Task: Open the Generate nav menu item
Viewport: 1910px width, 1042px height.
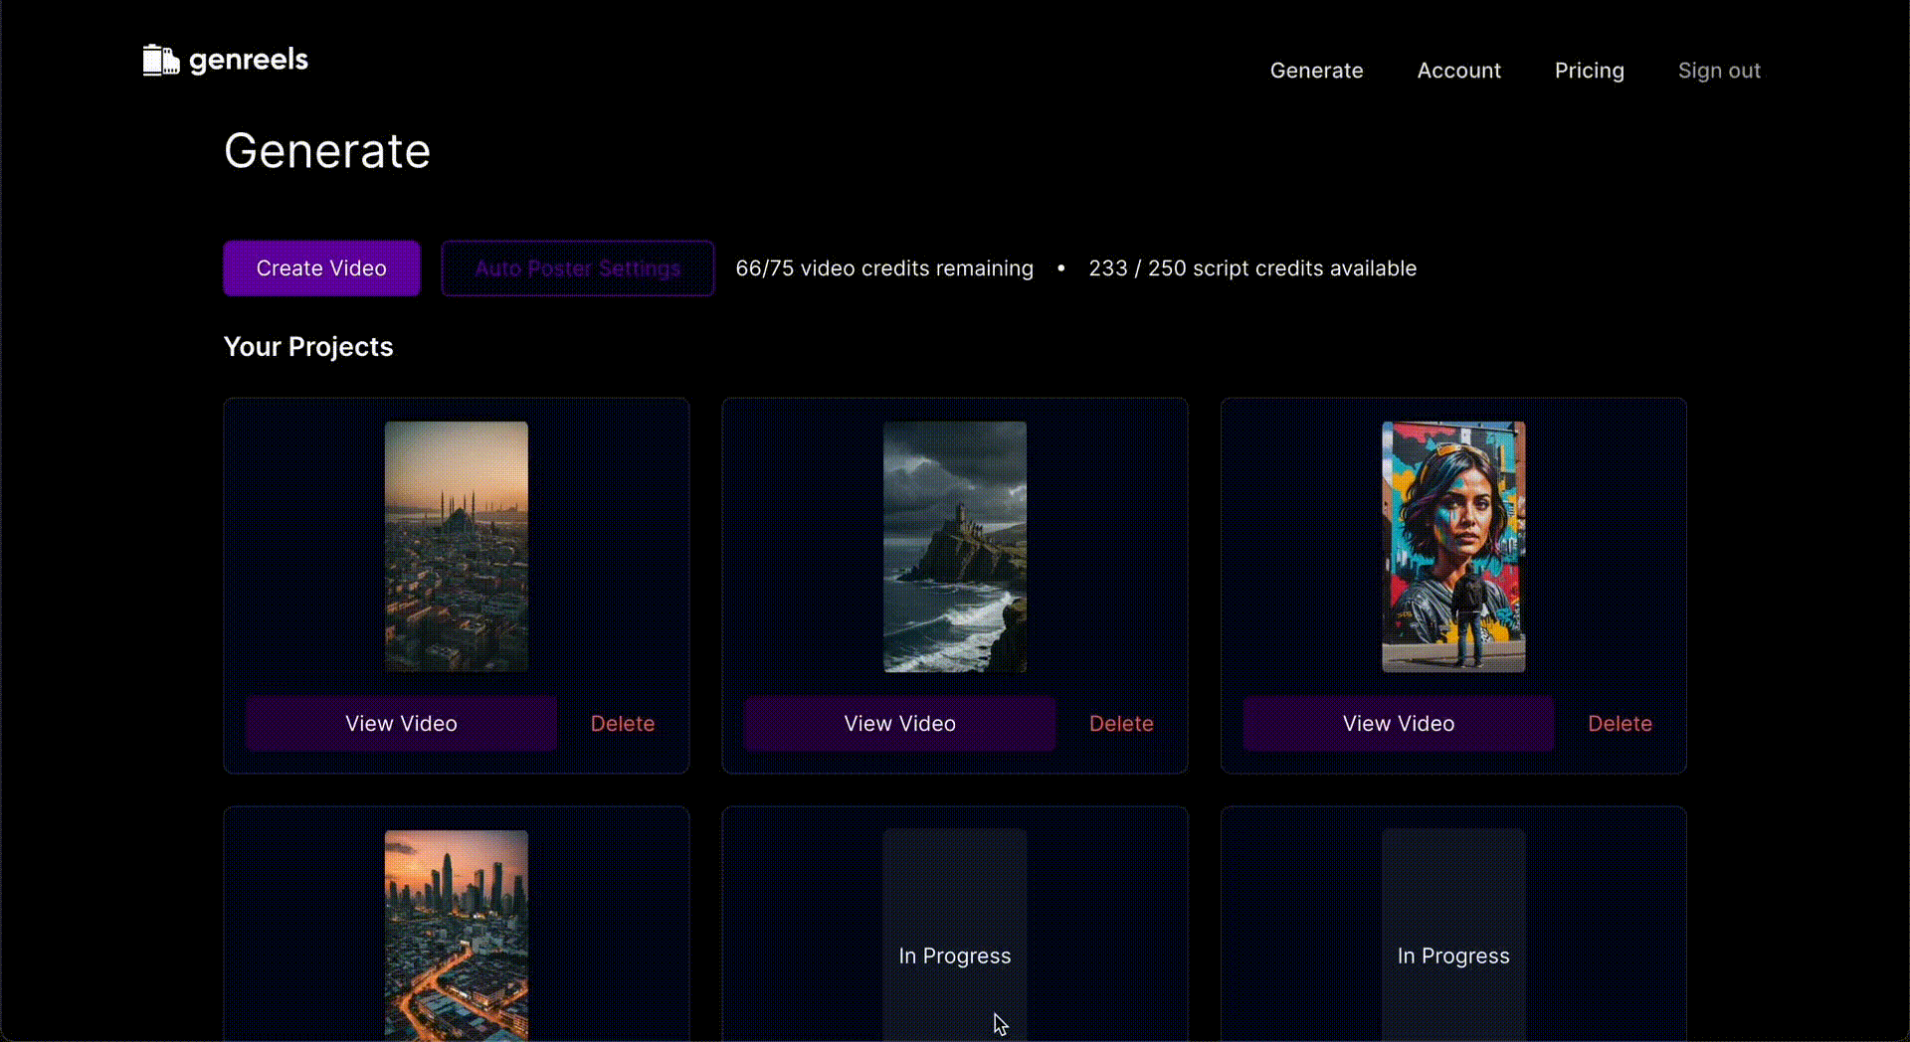Action: click(x=1316, y=71)
